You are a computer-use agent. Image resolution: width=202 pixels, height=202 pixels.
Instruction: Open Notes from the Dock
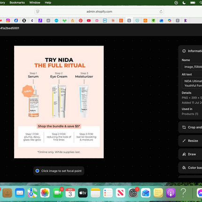click(95, 193)
